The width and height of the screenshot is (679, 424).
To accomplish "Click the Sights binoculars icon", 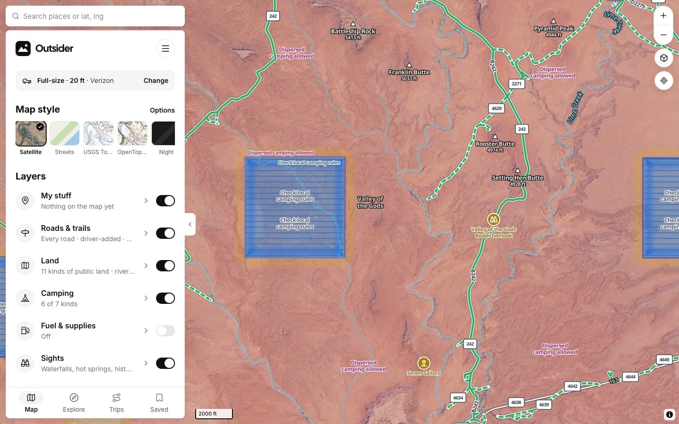I will click(25, 363).
